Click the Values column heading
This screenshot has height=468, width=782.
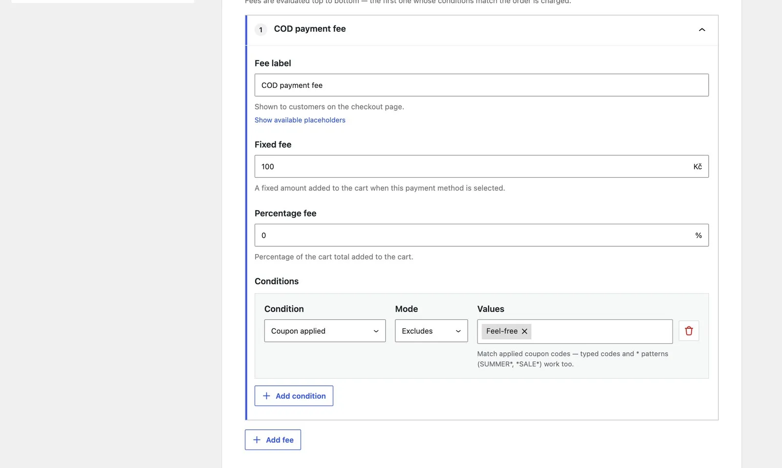pyautogui.click(x=491, y=309)
